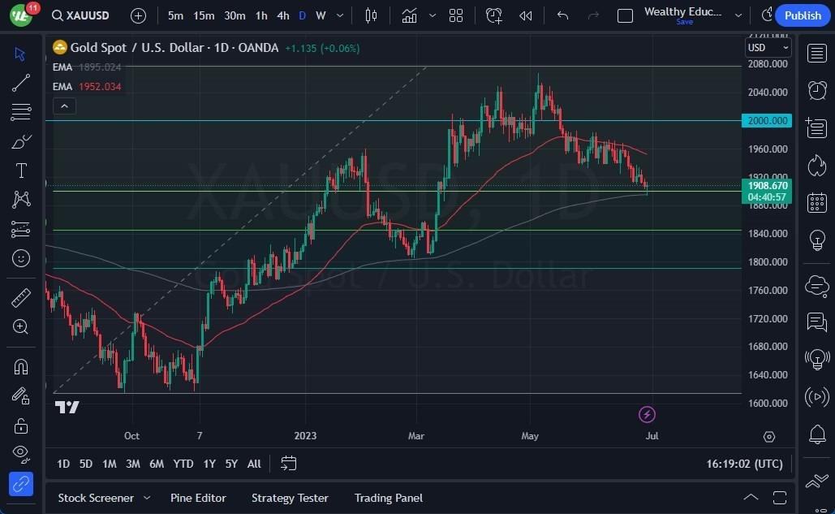Click the blue Publish button
The image size is (835, 514).
pos(803,15)
